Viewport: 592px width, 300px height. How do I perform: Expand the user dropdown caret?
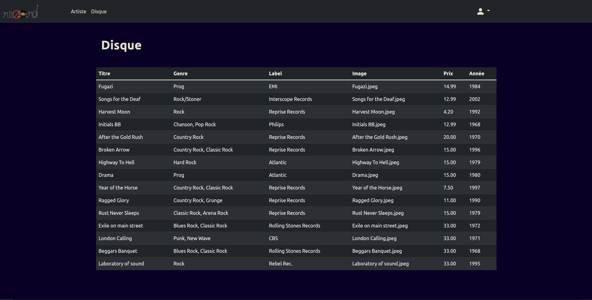coord(488,10)
